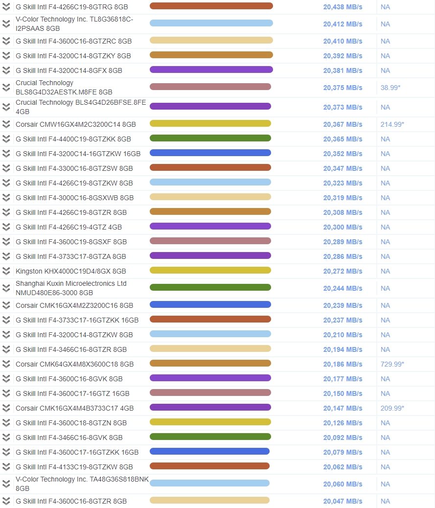This screenshot has width=435, height=508.
Task: Click the 38.99* price link
Action: (390, 88)
